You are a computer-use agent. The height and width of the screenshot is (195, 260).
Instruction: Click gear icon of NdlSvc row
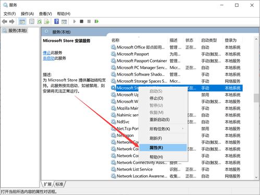point(114,122)
